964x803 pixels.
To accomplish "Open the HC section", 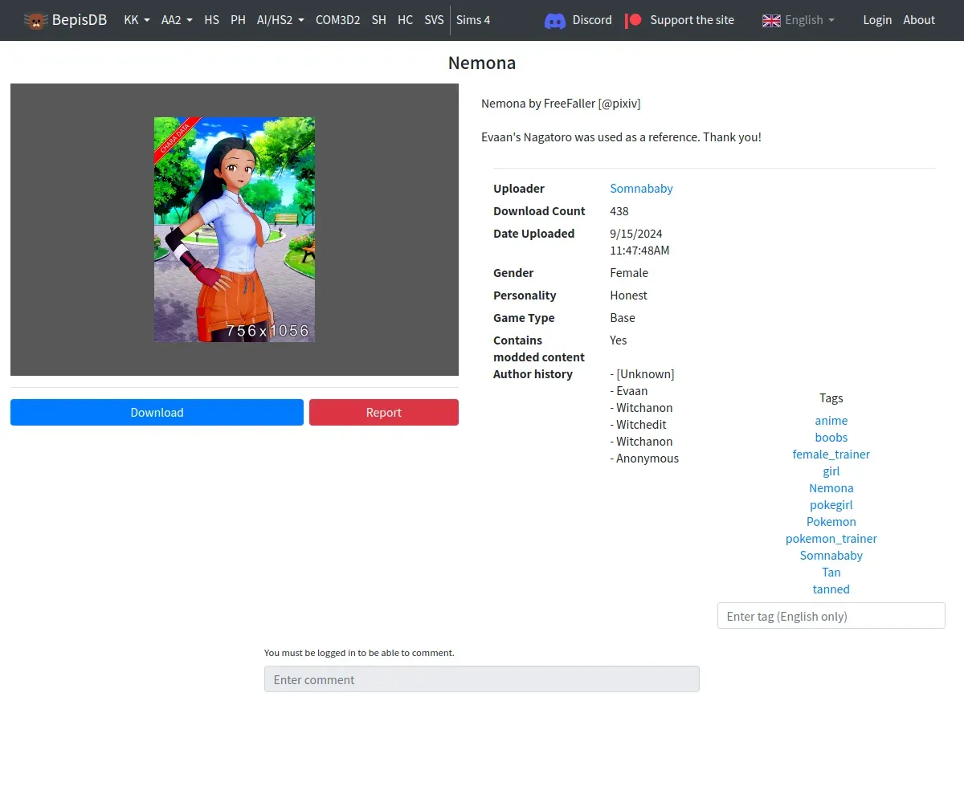I will coord(405,20).
